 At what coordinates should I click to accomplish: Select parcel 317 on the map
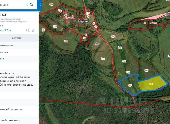(x=146, y=70)
